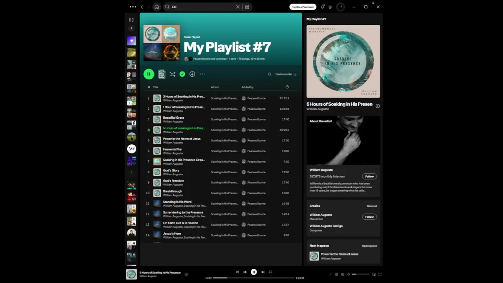This screenshot has width=503, height=283.
Task: Open Peacewillcome profile on the 'Standing in His Word' row
Action: coord(256,204)
